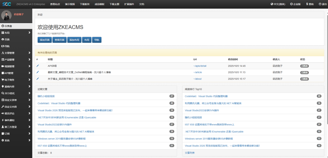Click the 已修改 badge in API详细 row

click(305, 66)
